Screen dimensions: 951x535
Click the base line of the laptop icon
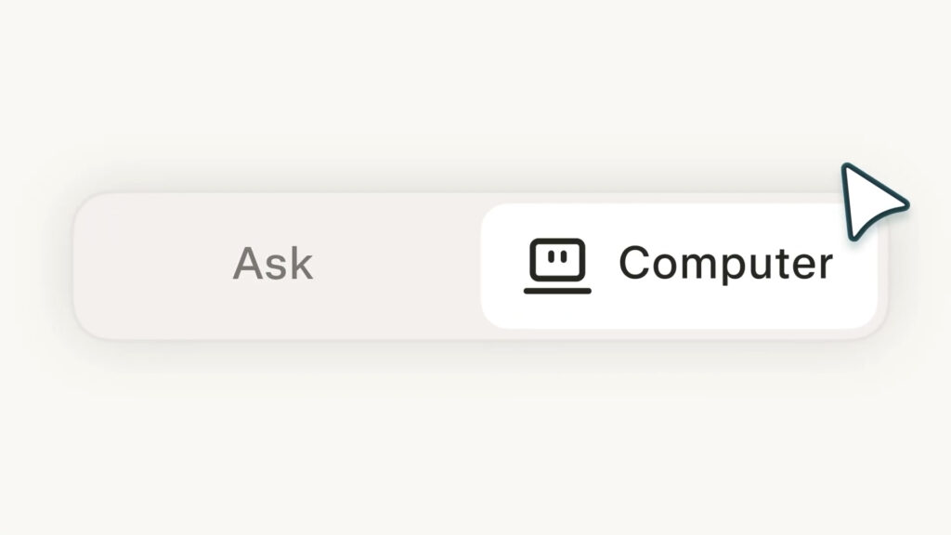pos(557,291)
